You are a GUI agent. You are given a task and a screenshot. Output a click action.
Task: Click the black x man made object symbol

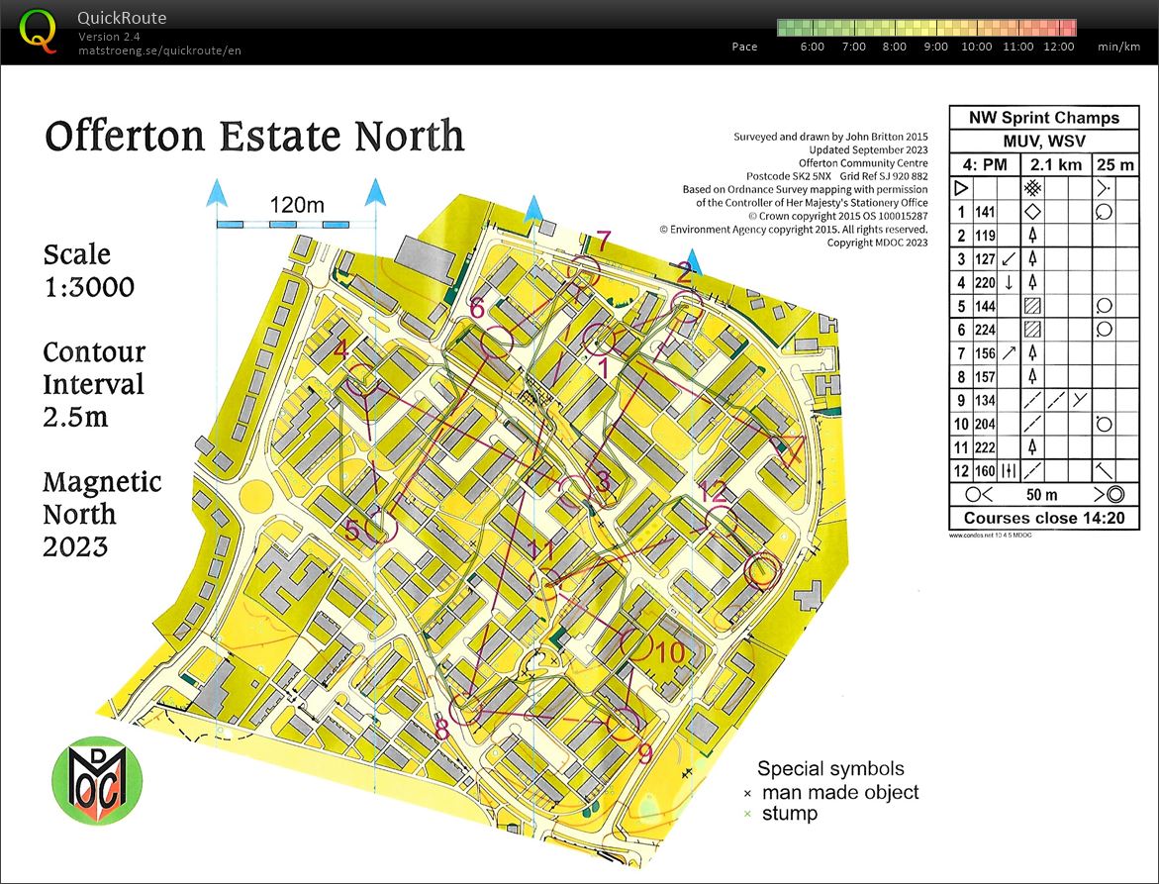[x=747, y=794]
